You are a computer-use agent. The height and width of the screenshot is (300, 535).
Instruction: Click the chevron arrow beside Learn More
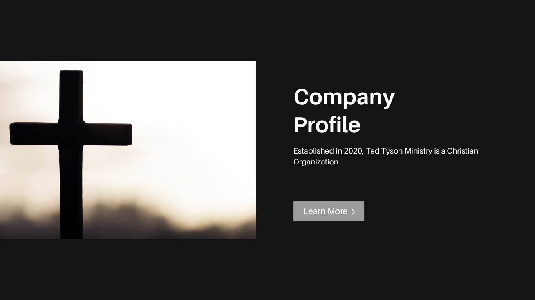pyautogui.click(x=353, y=212)
